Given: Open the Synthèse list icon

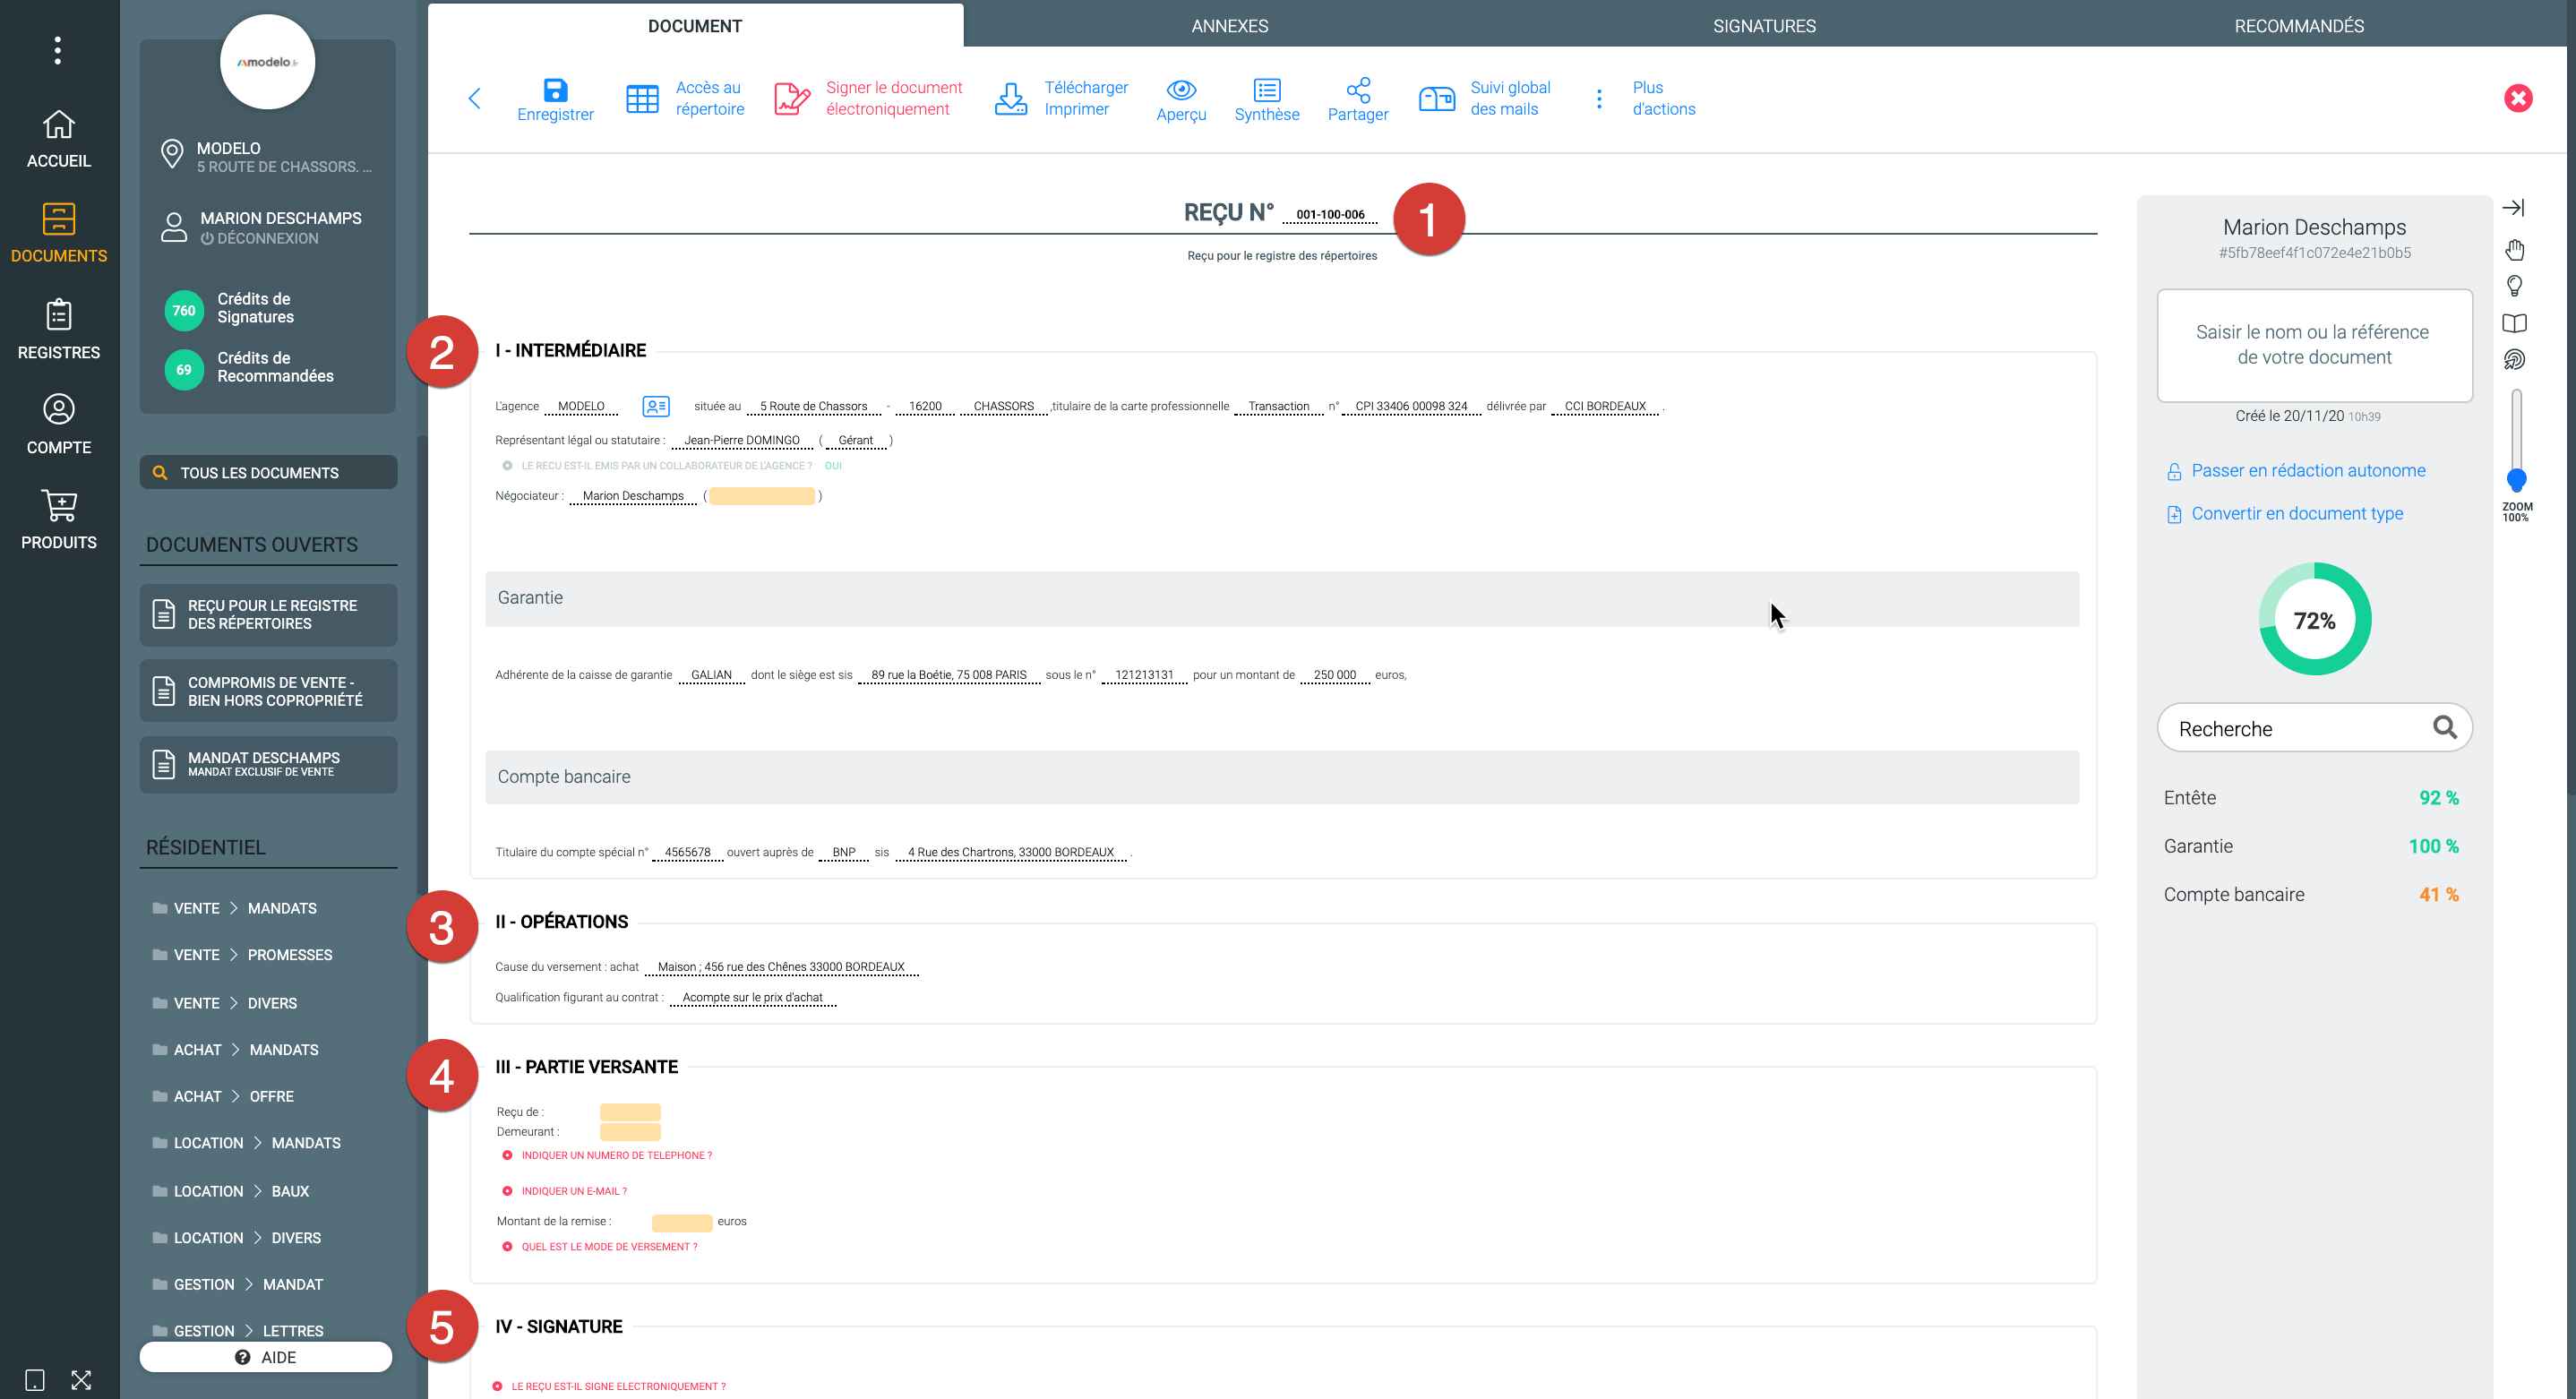Looking at the screenshot, I should [x=1266, y=90].
